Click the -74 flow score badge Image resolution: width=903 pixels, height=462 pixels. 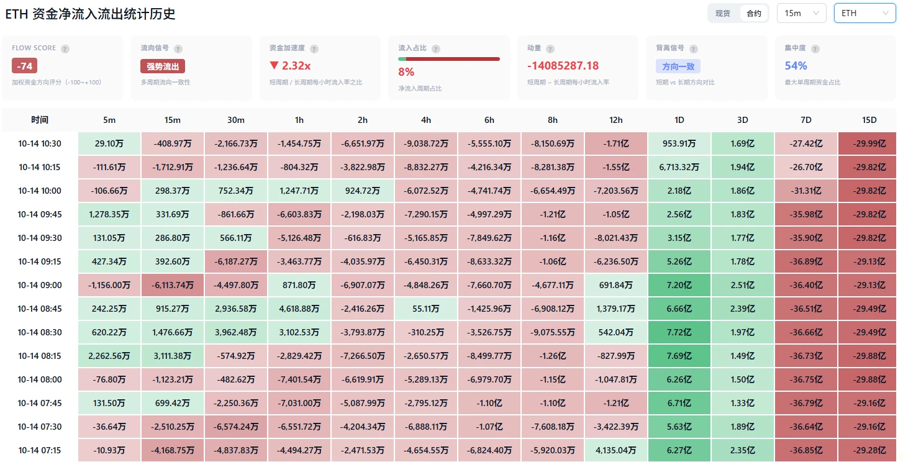point(24,66)
